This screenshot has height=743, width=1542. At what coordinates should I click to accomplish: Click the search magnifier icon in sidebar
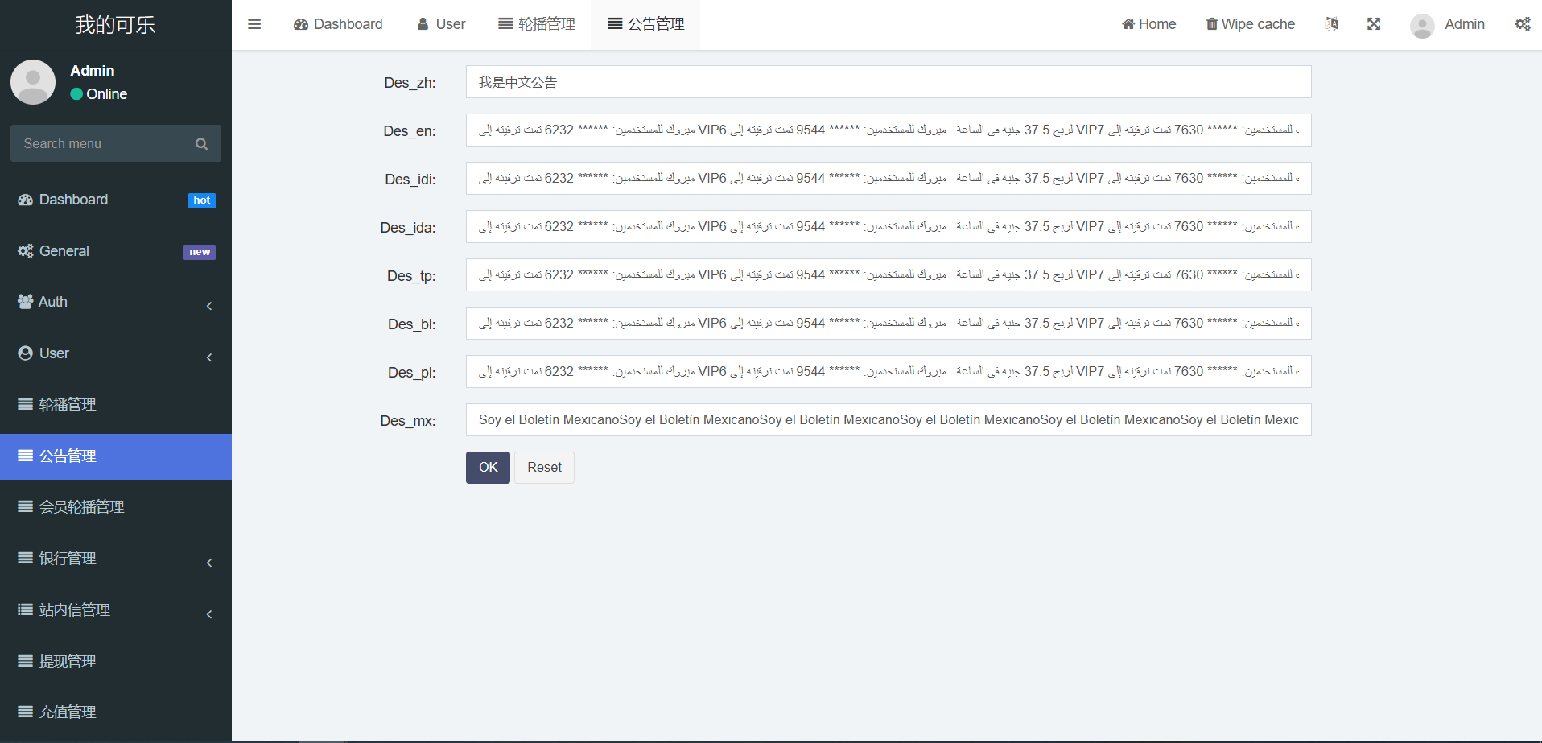[x=201, y=144]
